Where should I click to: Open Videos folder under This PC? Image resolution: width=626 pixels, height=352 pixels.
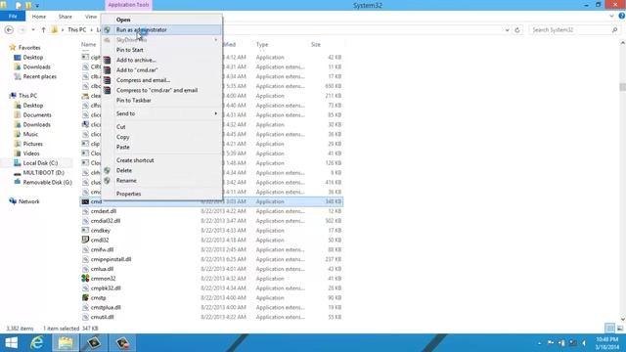click(31, 154)
